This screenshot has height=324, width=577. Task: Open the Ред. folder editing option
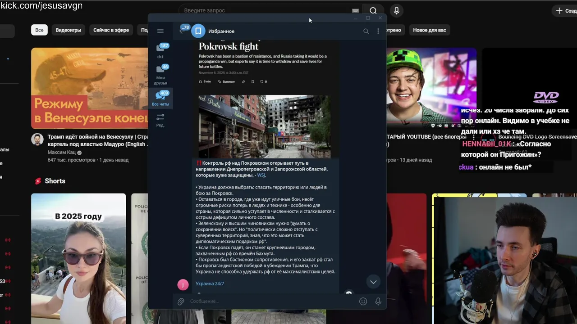click(160, 120)
